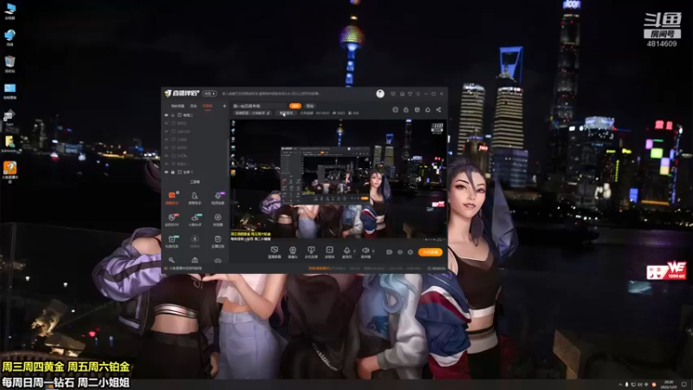Click the orange pill button beside title

(x=295, y=106)
